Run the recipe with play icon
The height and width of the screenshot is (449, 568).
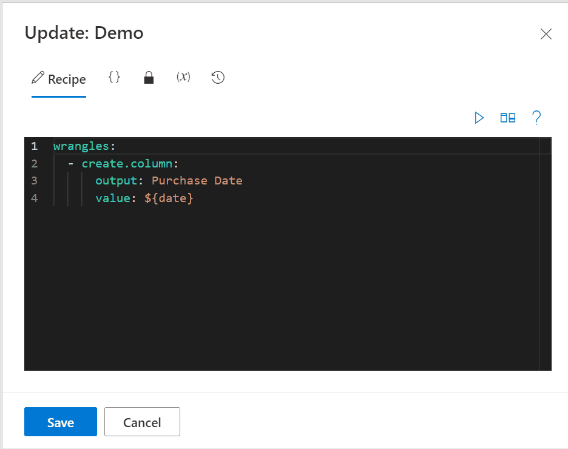point(479,118)
